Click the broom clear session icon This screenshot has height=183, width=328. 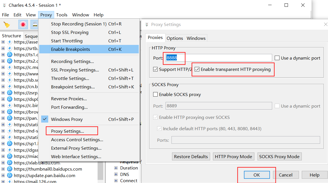click(x=6, y=25)
